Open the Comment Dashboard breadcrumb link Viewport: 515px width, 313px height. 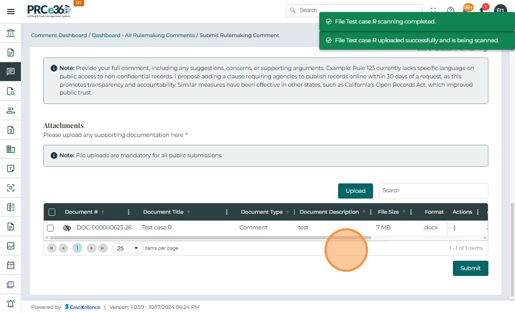tap(59, 35)
